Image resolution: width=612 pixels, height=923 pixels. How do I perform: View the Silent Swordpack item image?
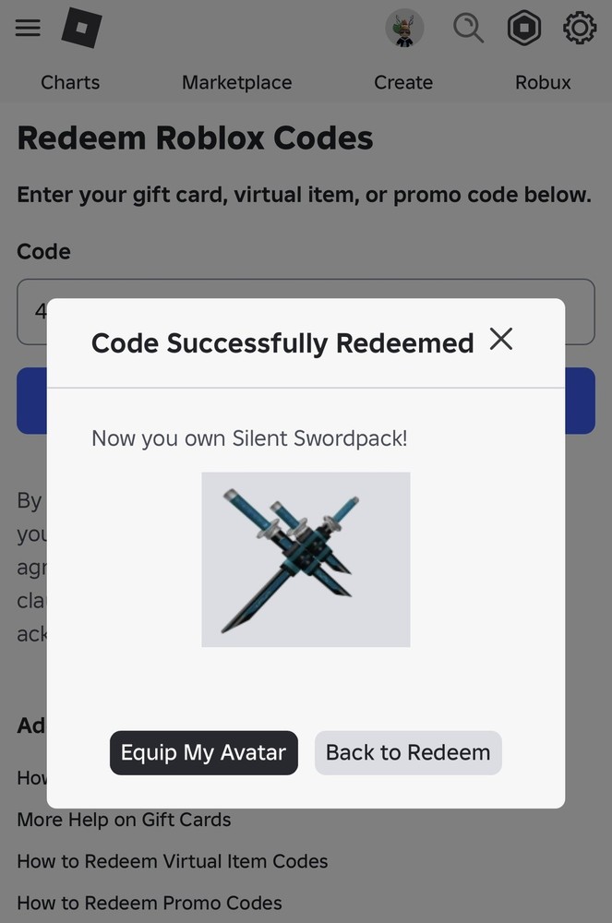306,558
